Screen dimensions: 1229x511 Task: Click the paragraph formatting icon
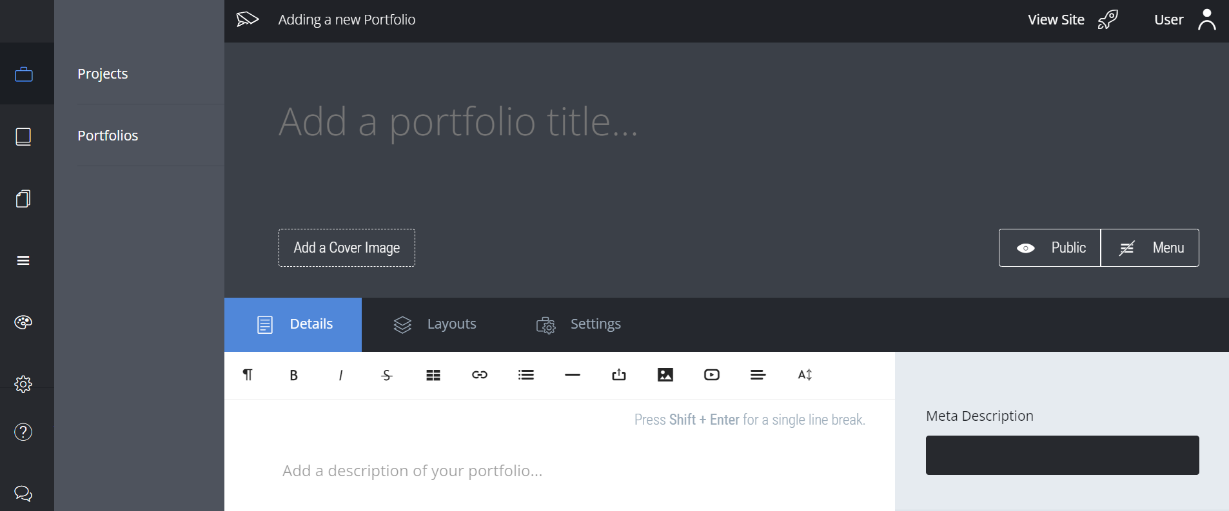tap(248, 374)
